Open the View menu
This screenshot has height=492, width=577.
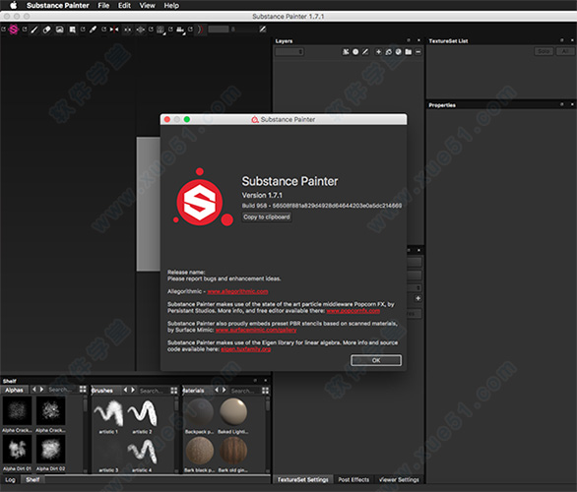tap(147, 5)
